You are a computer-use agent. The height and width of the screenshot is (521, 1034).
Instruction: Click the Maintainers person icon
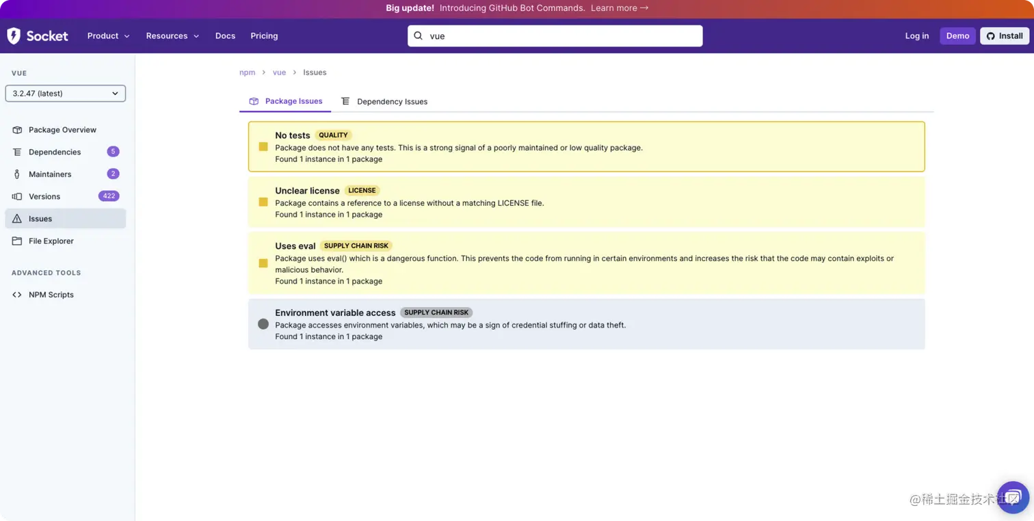pos(17,174)
